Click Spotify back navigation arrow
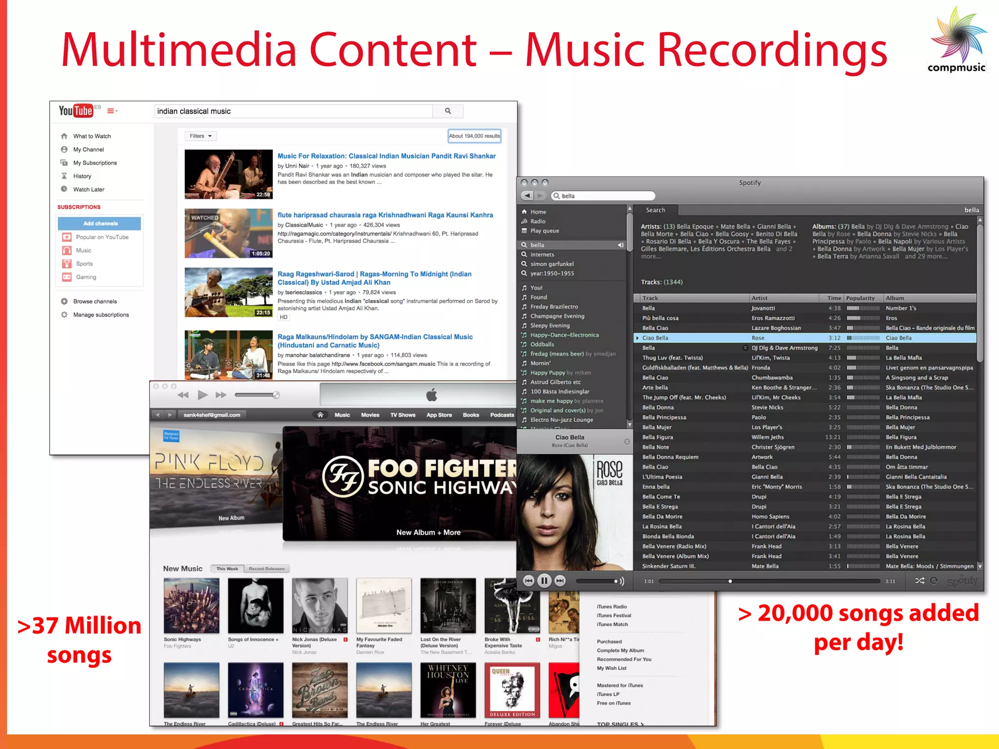The image size is (999, 749). (527, 196)
